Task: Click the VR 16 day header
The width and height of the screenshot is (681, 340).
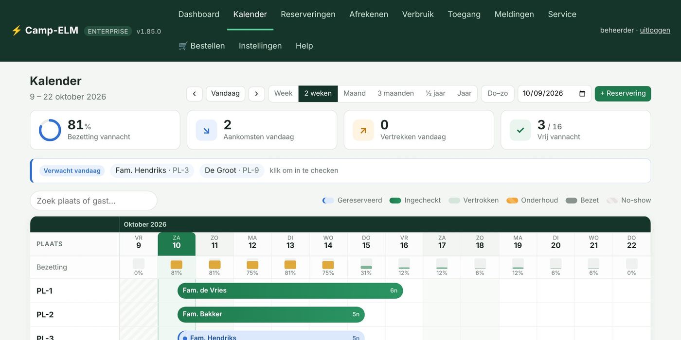Action: (404, 244)
